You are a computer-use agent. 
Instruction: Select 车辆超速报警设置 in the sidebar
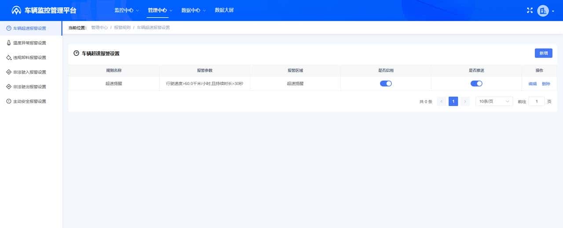[31, 28]
